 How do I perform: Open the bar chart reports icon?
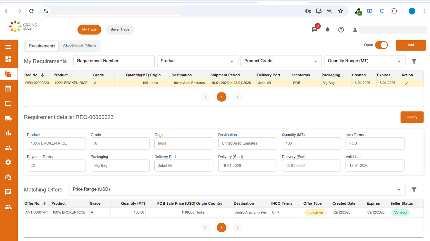(x=8, y=133)
